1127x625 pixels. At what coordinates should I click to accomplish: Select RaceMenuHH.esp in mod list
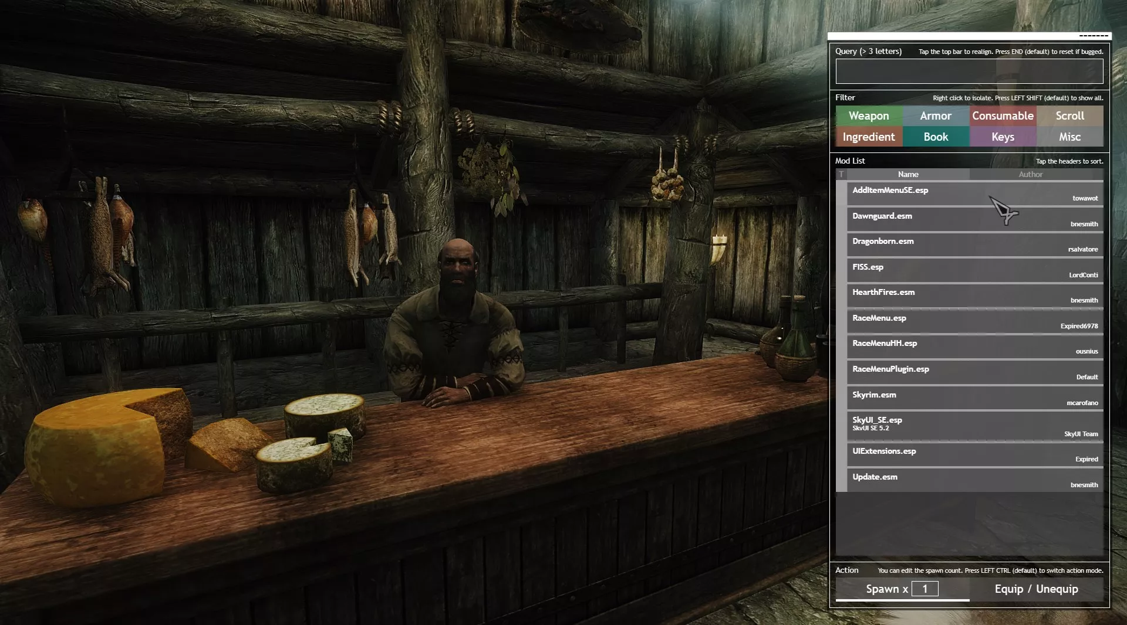pos(975,347)
